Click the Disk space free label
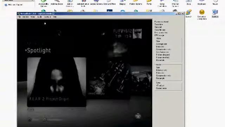The width and height of the screenshot is (225, 127). click(x=161, y=33)
